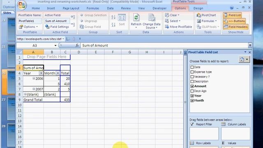Open the Formulas ribbon tab
The width and height of the screenshot is (263, 148).
tap(93, 8)
